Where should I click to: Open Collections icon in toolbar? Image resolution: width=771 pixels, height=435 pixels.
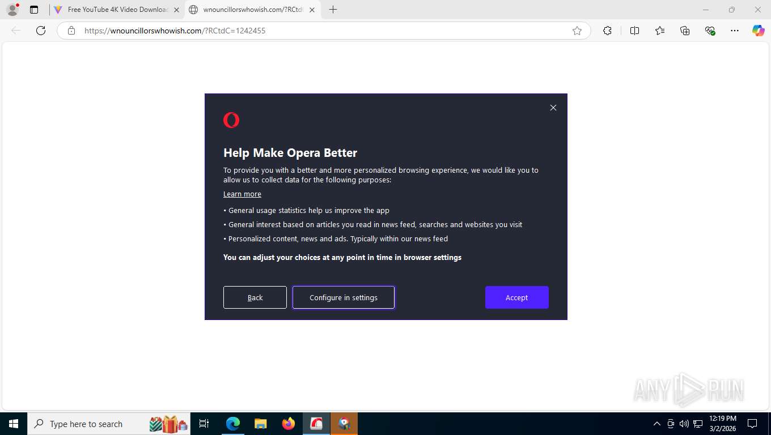coord(685,31)
